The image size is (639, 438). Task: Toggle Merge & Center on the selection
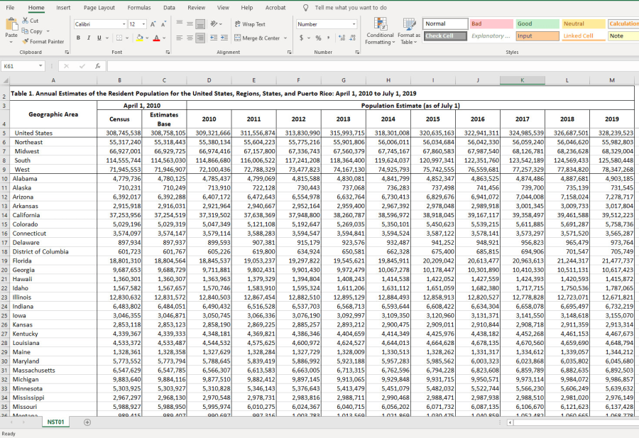pyautogui.click(x=257, y=38)
